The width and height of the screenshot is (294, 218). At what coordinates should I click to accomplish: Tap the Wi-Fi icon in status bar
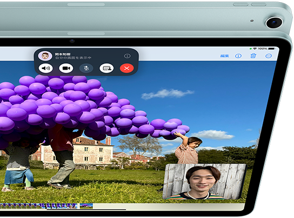(x=255, y=49)
